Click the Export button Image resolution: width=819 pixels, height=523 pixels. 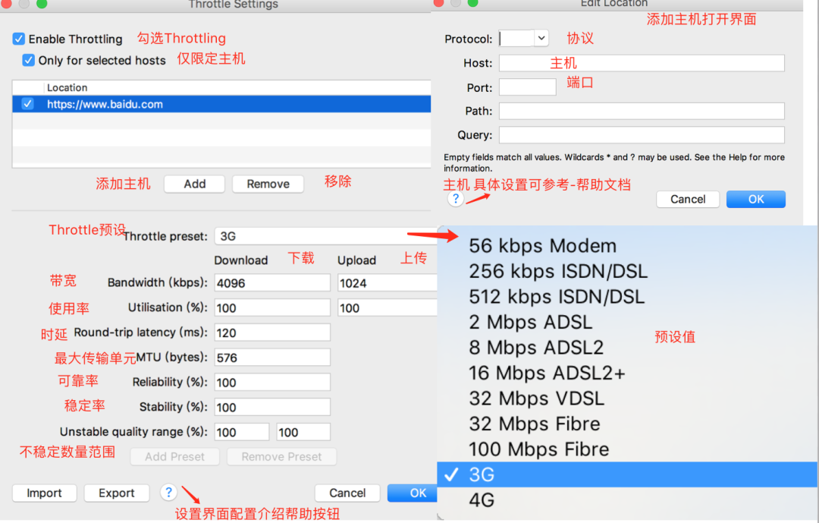point(116,493)
